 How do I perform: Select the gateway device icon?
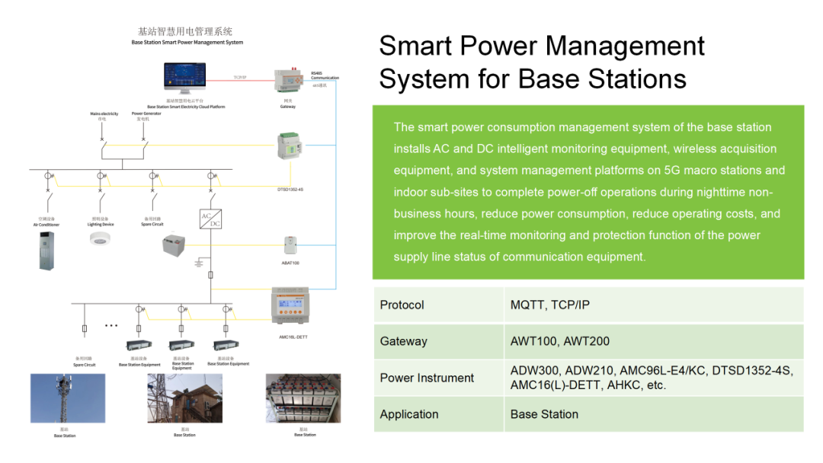[288, 80]
